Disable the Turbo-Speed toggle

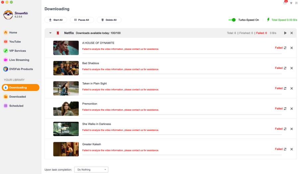click(x=232, y=20)
